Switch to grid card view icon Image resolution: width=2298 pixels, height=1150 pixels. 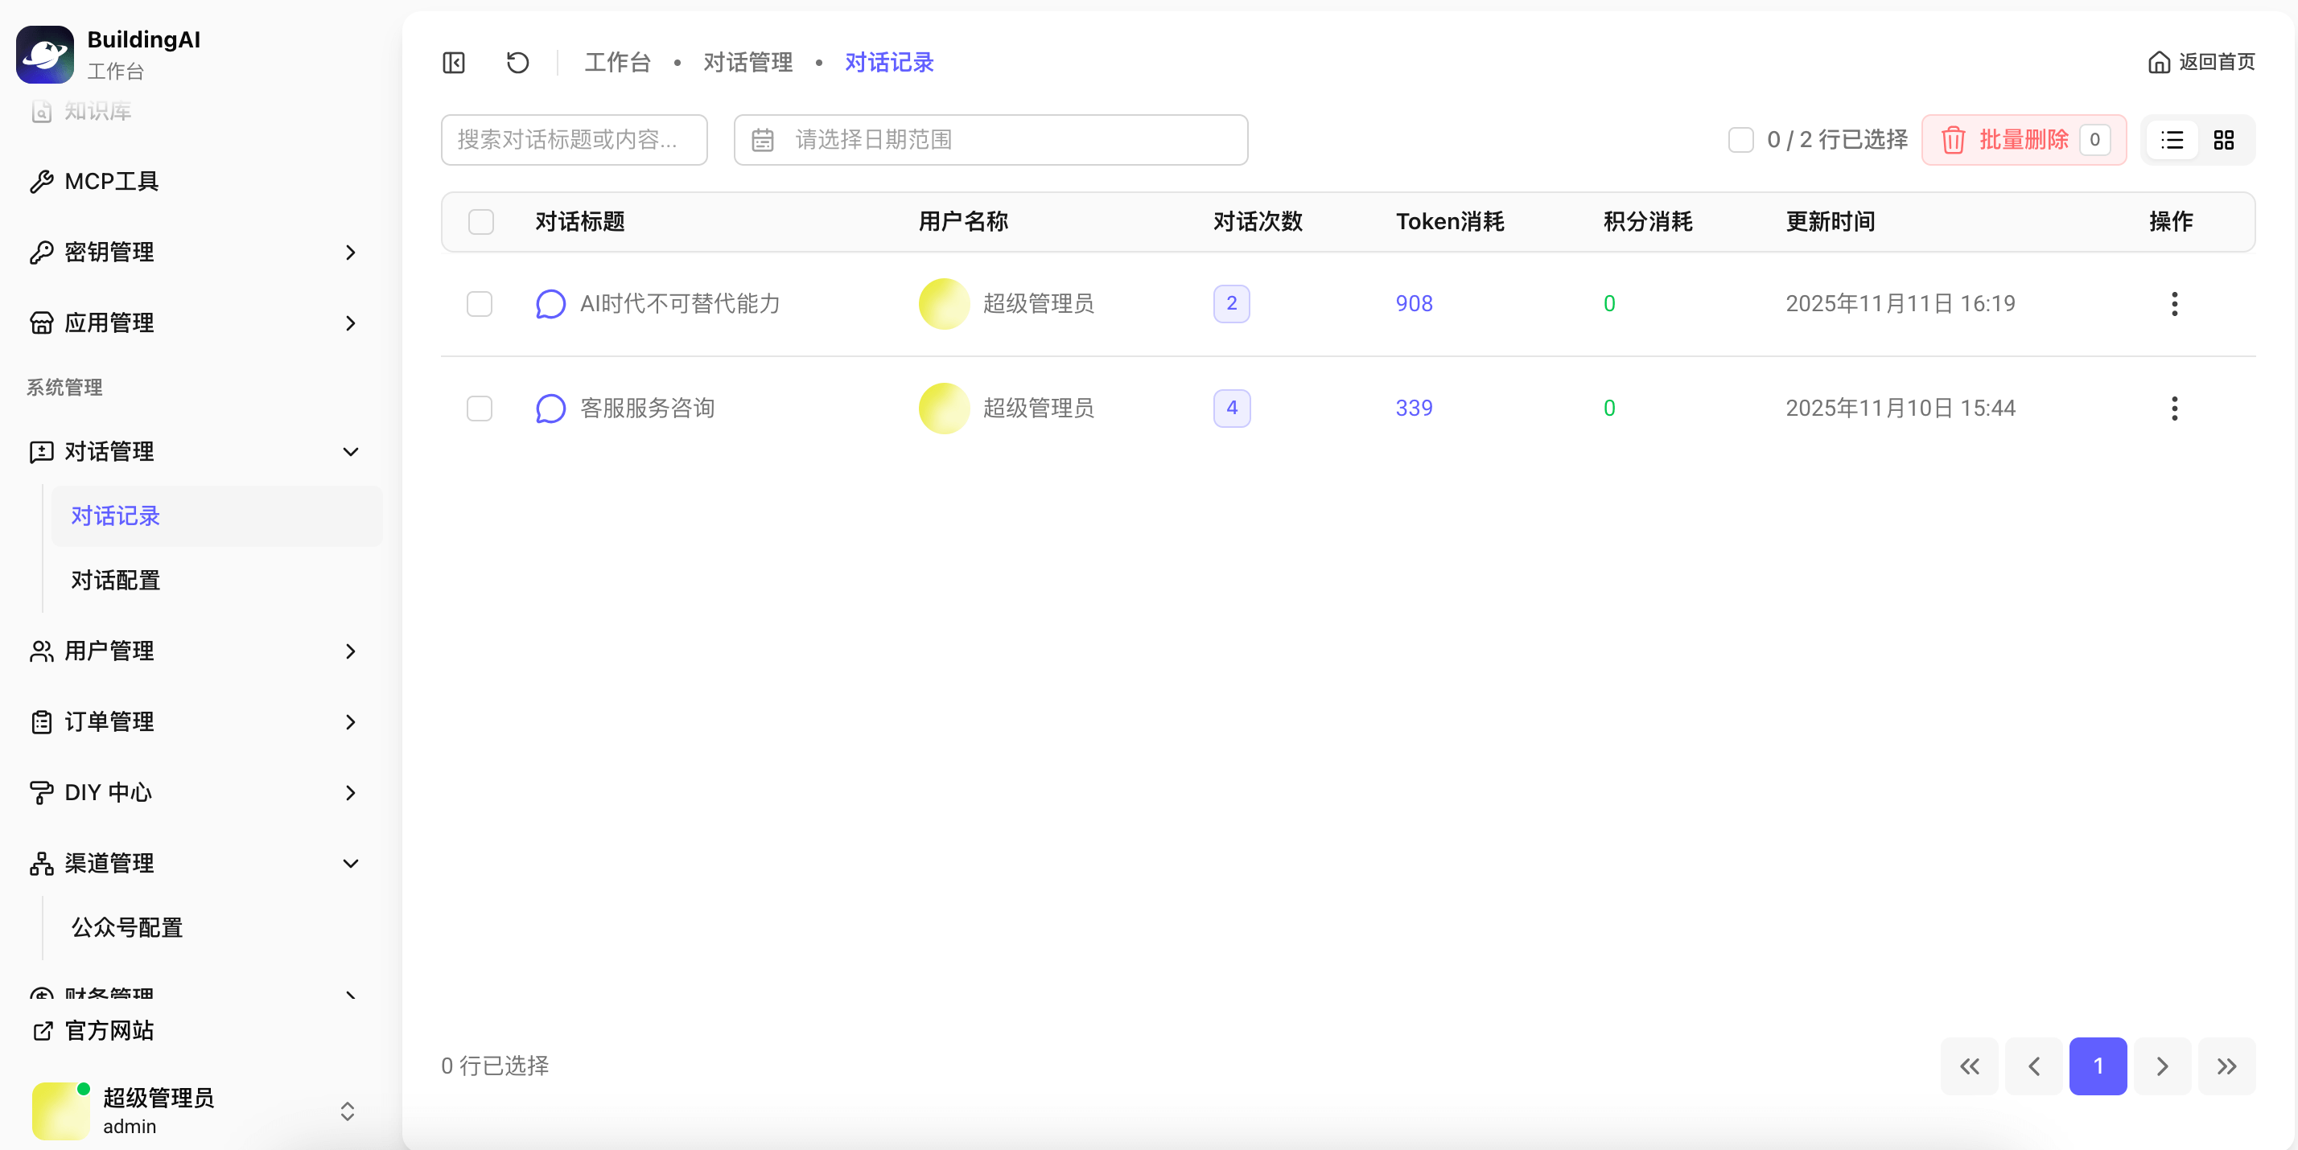[2223, 140]
